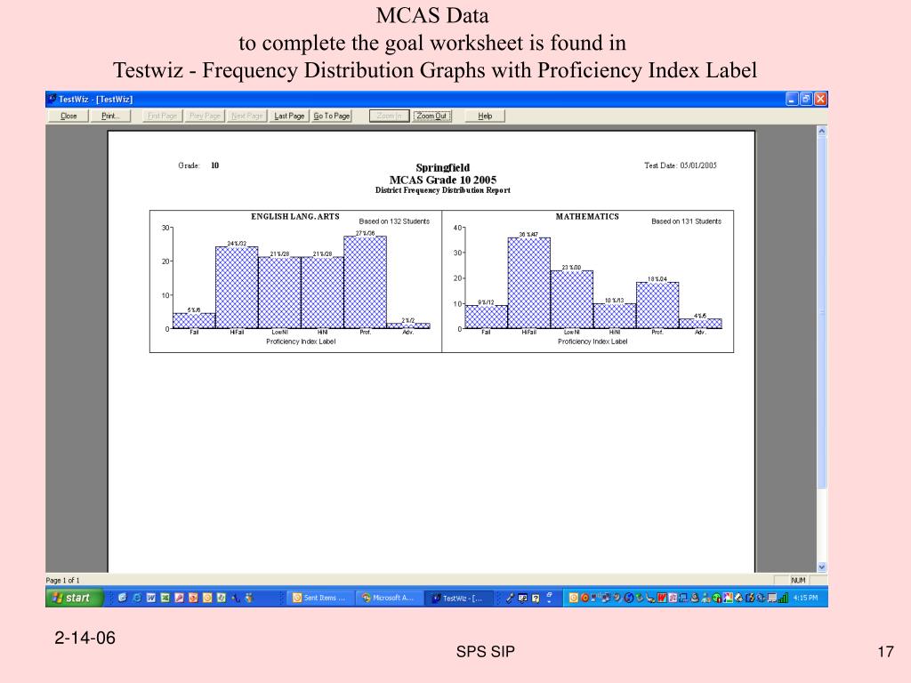Image resolution: width=911 pixels, height=683 pixels.
Task: Click the greyed First Page button
Action: click(x=162, y=117)
